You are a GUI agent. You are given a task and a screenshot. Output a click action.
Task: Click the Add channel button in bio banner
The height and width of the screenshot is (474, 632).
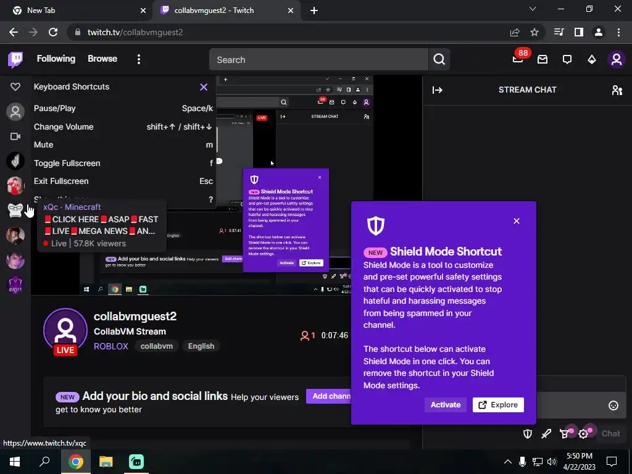(x=328, y=396)
